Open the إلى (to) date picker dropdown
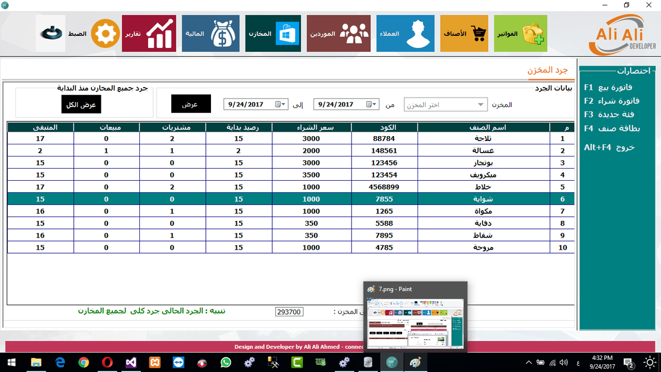This screenshot has height=372, width=661. 284,104
